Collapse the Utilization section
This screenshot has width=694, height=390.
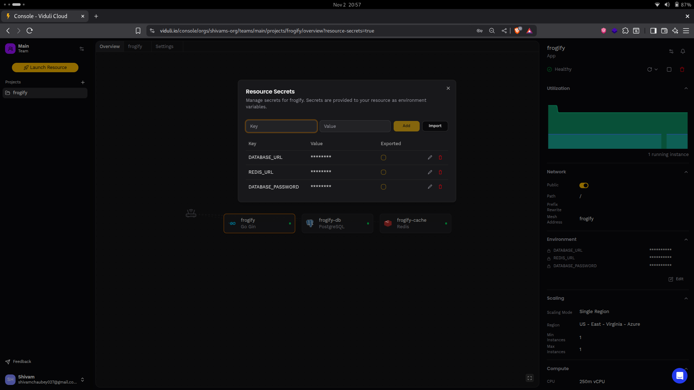click(x=686, y=88)
